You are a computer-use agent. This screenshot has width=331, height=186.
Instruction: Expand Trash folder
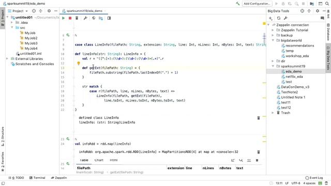pos(273,113)
